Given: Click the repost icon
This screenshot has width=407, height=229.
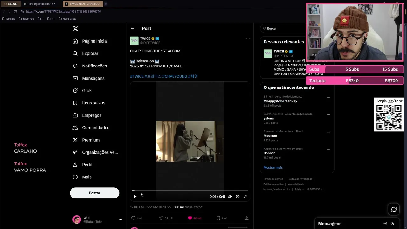Looking at the screenshot, I should [x=162, y=218].
